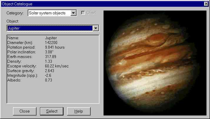Open the Category dropdown arrow
This screenshot has width=210, height=119.
pos(74,13)
